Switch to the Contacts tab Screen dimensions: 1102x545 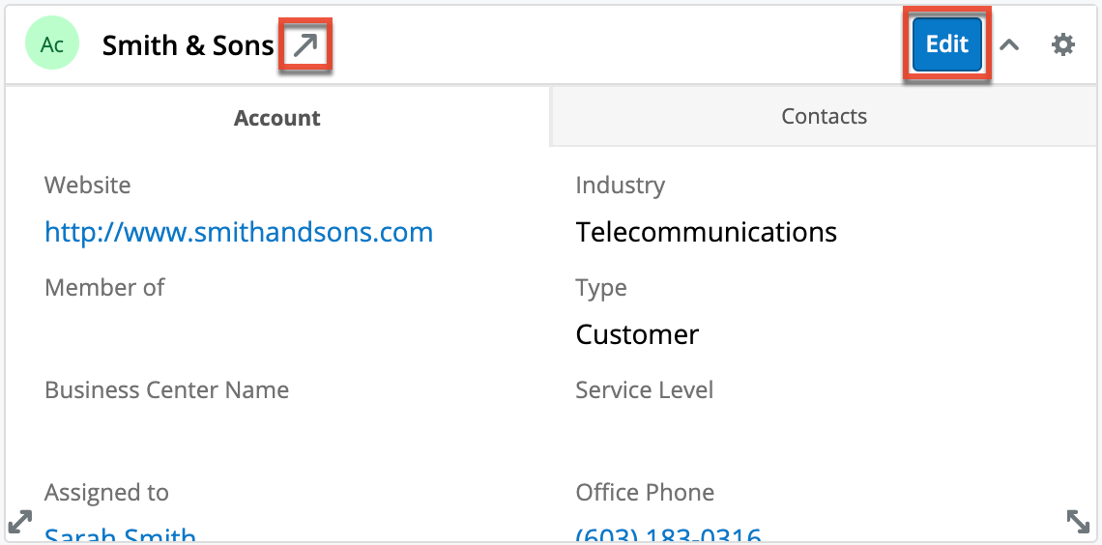(x=824, y=117)
